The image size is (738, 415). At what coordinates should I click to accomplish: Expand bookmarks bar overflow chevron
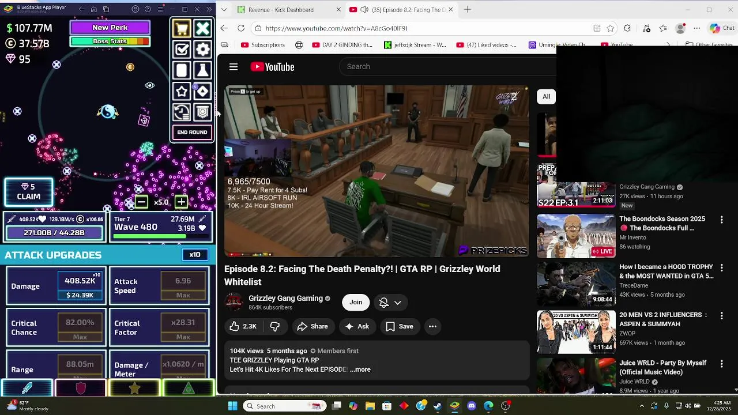point(668,44)
